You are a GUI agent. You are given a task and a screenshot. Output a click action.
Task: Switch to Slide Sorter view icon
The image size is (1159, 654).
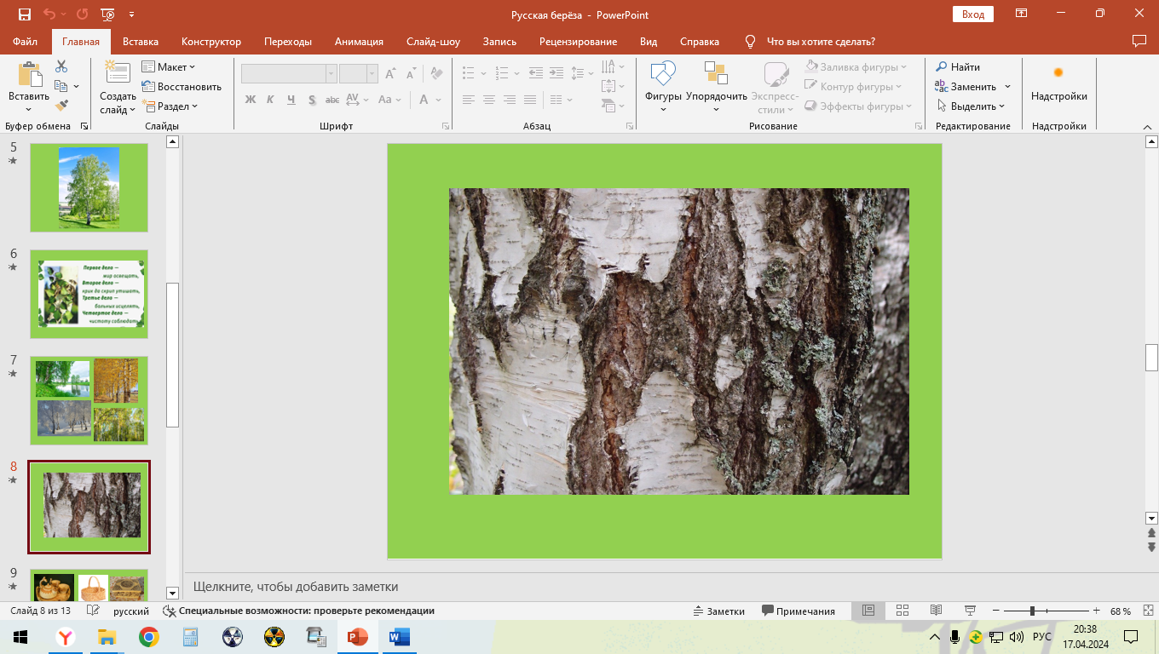pyautogui.click(x=902, y=611)
